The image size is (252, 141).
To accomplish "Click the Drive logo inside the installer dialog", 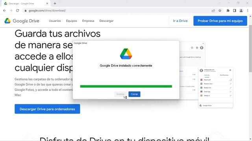I will tap(126, 54).
